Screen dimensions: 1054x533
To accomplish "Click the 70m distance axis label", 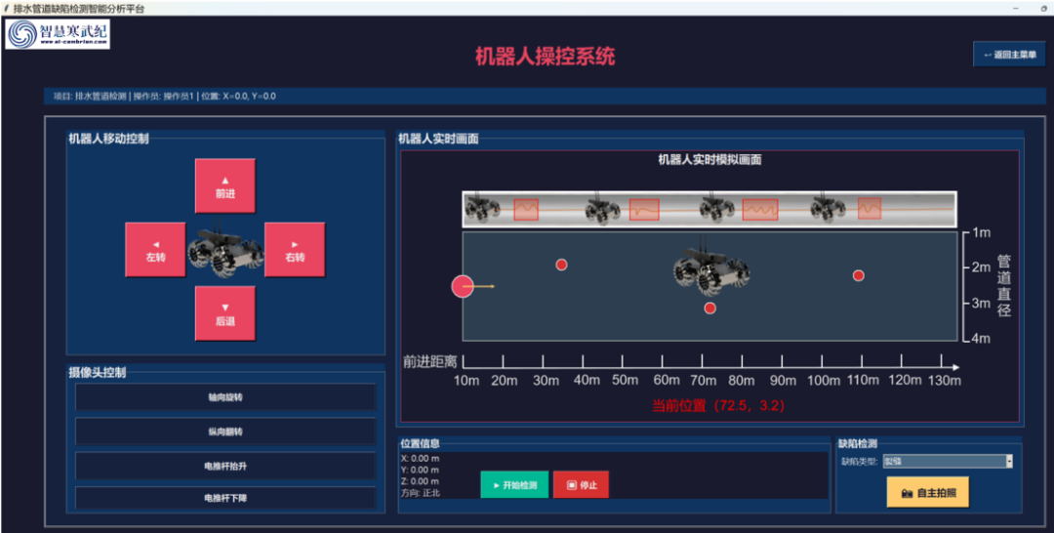I will click(703, 381).
